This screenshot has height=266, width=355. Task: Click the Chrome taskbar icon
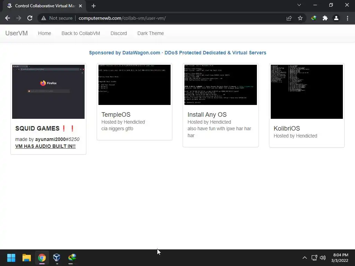pyautogui.click(x=42, y=258)
